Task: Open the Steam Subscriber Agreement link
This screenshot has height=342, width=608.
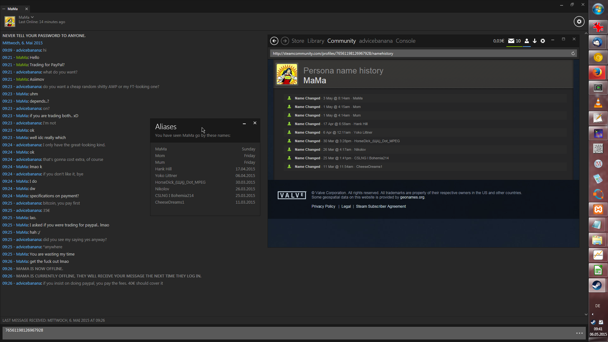Action: tap(381, 206)
